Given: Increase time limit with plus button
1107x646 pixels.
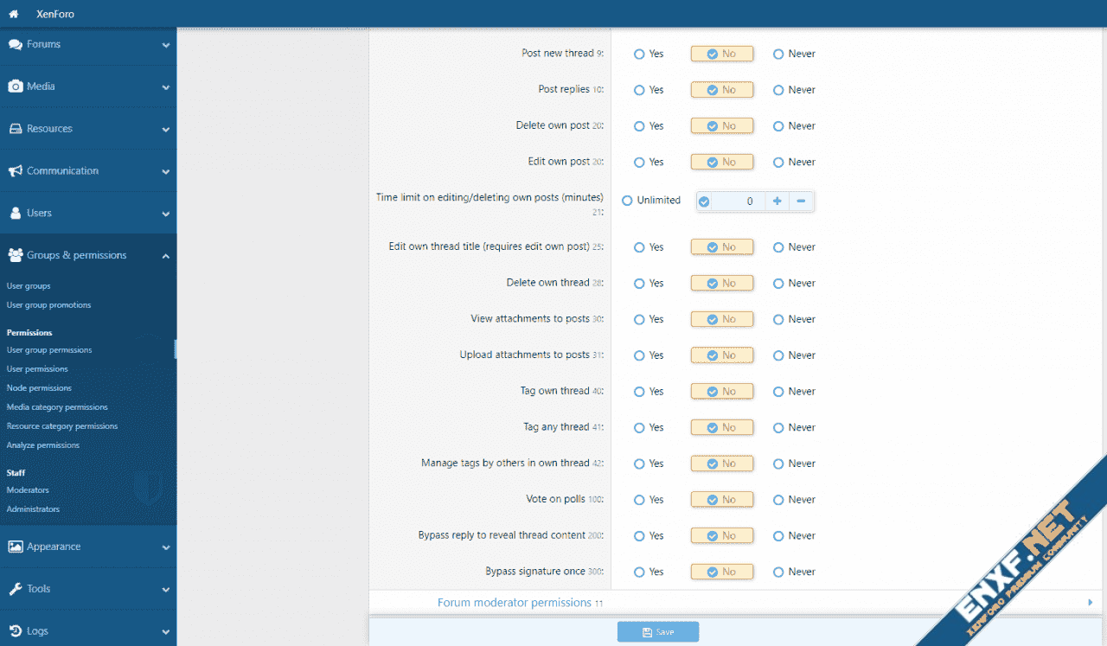Looking at the screenshot, I should [777, 201].
